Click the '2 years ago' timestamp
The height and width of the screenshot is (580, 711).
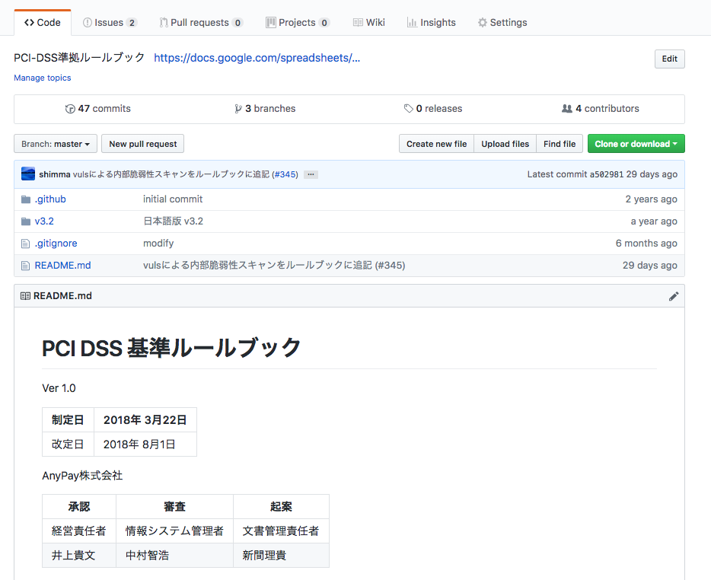[x=651, y=199]
